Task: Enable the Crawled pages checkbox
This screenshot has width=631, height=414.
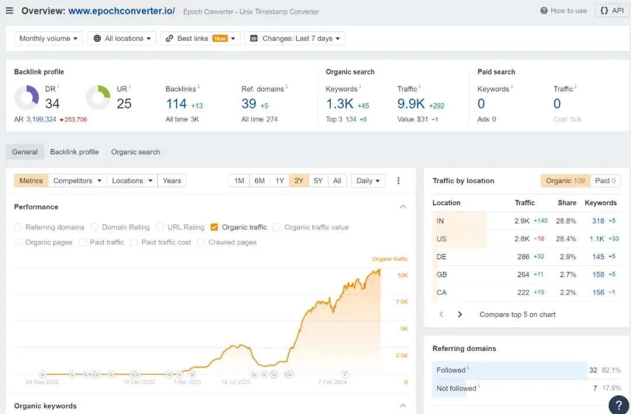Action: point(201,242)
